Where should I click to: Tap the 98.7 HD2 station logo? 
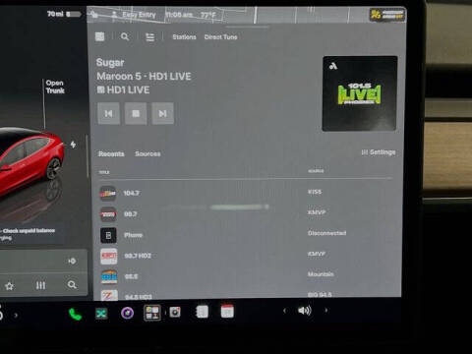(108, 256)
